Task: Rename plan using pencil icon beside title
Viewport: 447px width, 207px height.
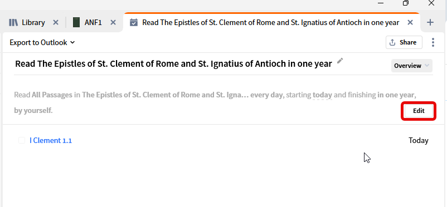Action: pyautogui.click(x=340, y=61)
